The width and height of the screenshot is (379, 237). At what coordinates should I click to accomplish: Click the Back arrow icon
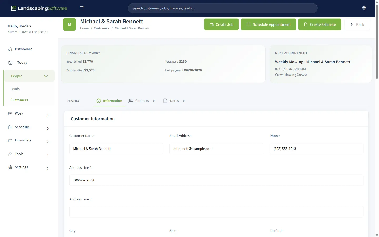point(352,24)
